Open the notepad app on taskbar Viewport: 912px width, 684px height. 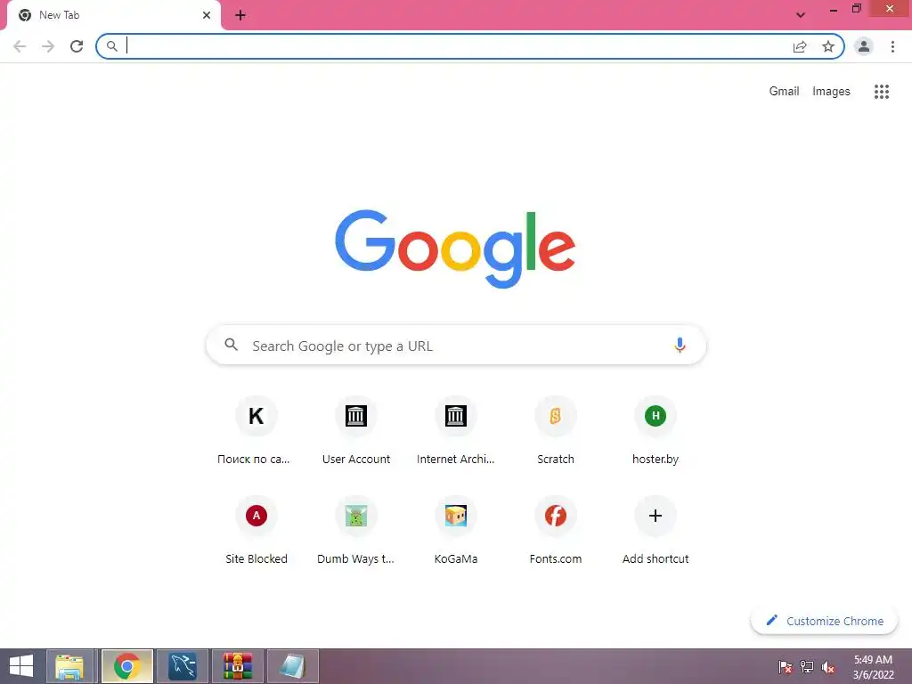coord(292,666)
